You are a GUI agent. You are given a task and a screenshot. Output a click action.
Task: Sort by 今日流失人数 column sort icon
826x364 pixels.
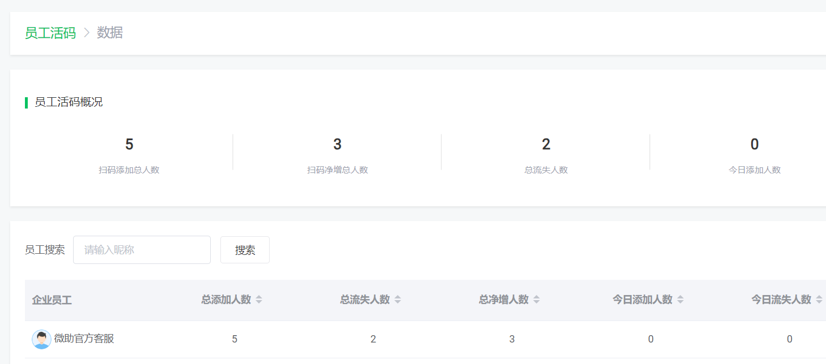[819, 300]
